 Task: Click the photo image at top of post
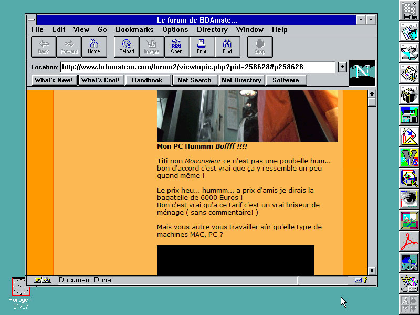pyautogui.click(x=247, y=116)
